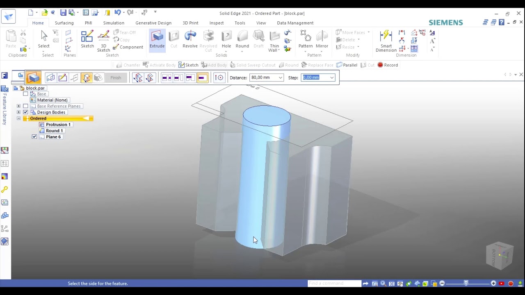Click the Plane step icon in command bar
Viewport: 525px width, 295px height.
point(50,77)
